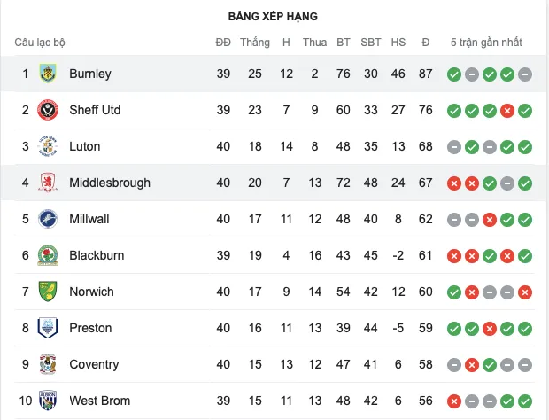Click the Middlesbrough club crest icon
This screenshot has height=420, width=549.
tap(47, 183)
